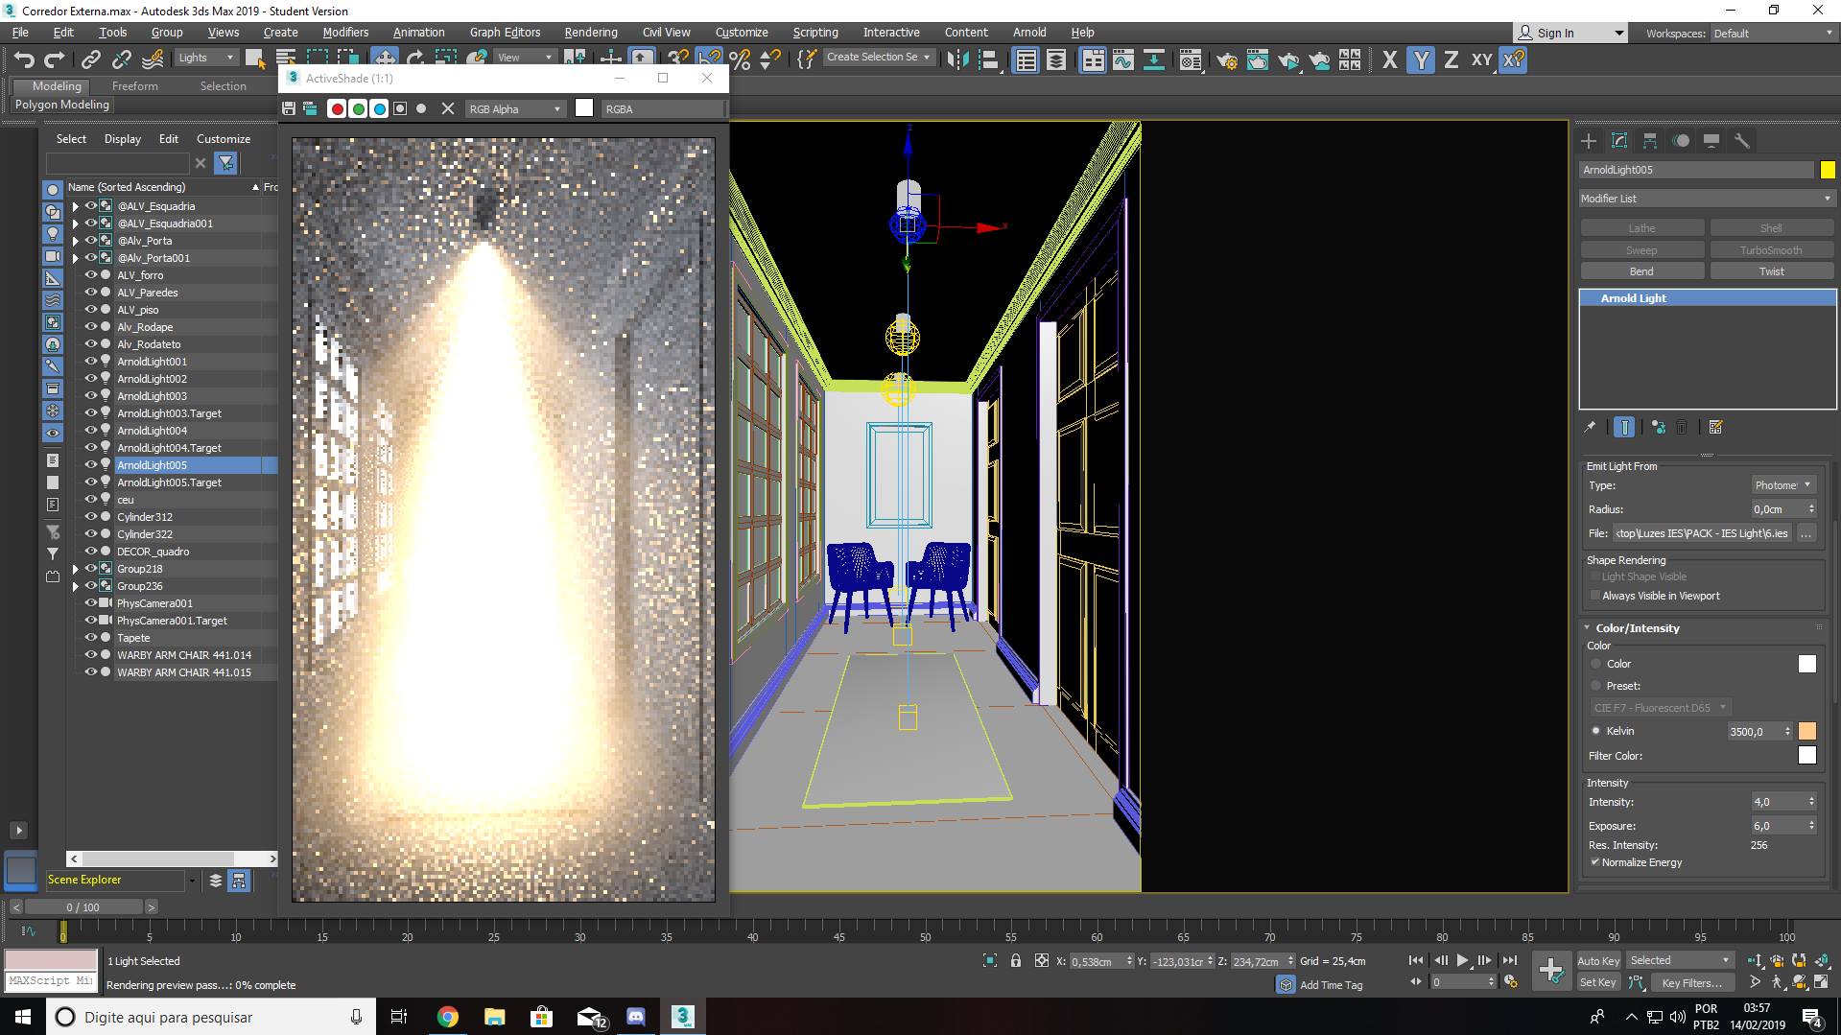1841x1035 pixels.
Task: Jump to the animation start frame
Action: point(1416,960)
